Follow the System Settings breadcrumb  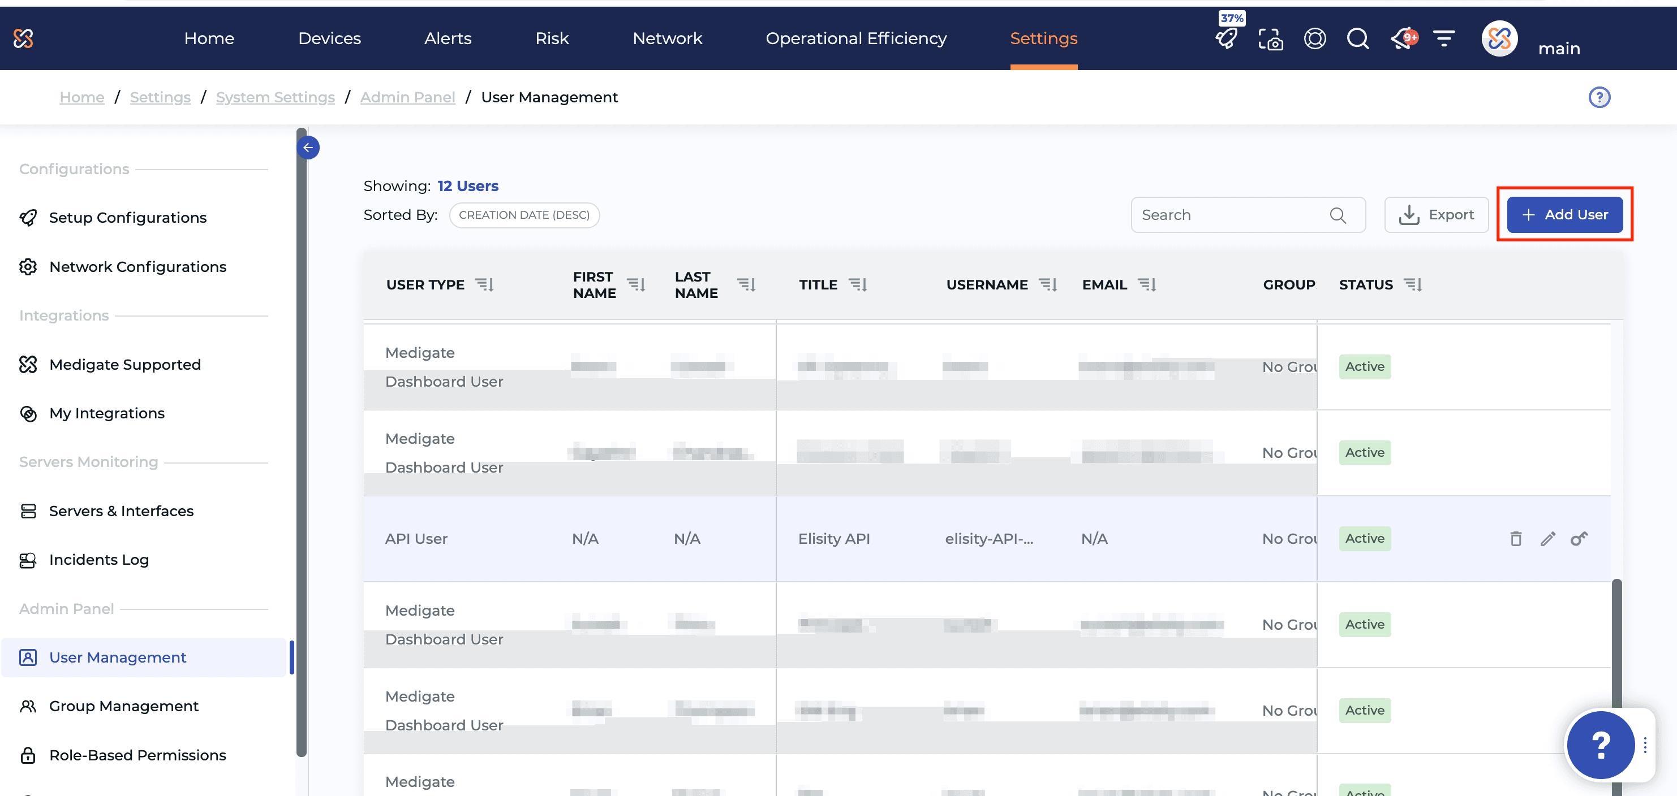[x=276, y=98]
